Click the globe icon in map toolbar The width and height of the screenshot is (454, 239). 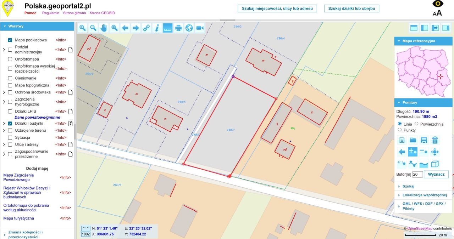point(189,28)
